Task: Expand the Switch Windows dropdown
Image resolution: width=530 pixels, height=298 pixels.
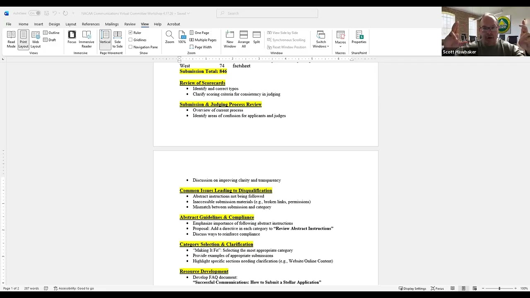Action: tap(321, 40)
